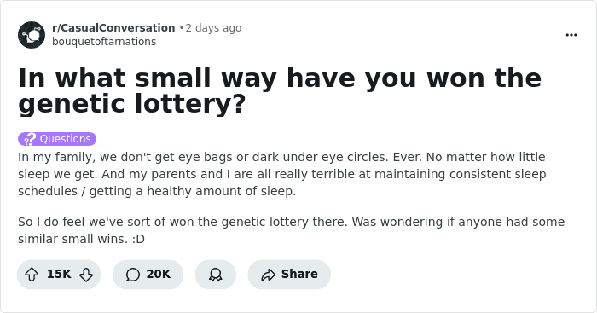Visit the r/CasualConversation subreddit link
Viewport: 597px width, 313px height.
(113, 28)
